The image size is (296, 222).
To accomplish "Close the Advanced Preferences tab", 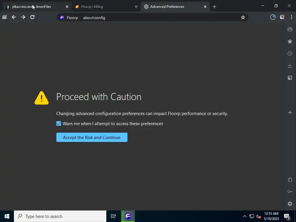I will pyautogui.click(x=205, y=7).
